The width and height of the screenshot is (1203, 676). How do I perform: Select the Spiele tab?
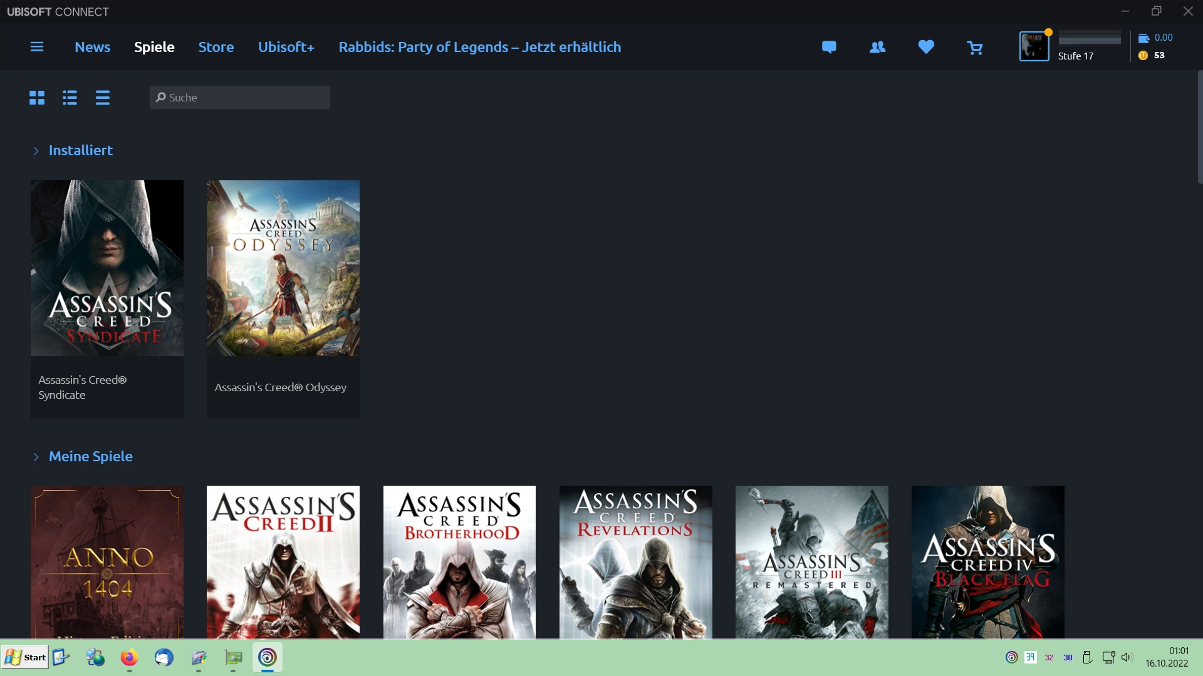coord(154,47)
